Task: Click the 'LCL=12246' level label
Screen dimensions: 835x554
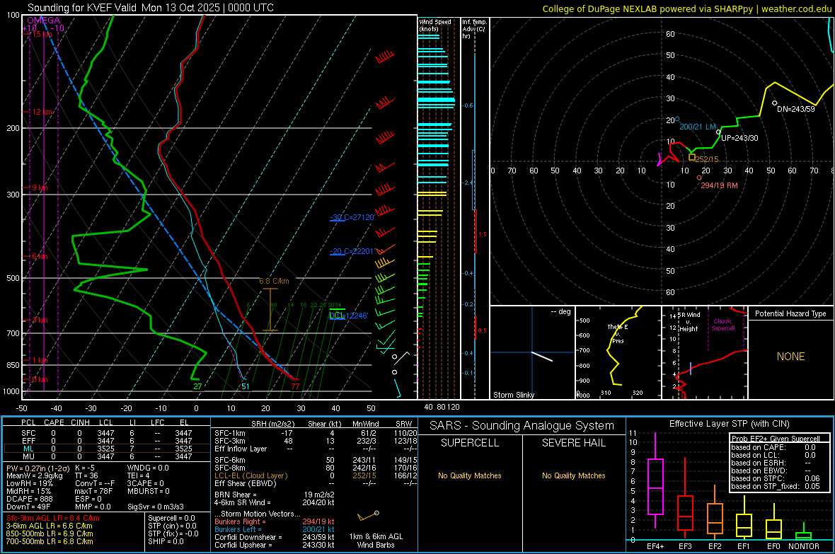Action: coord(349,316)
